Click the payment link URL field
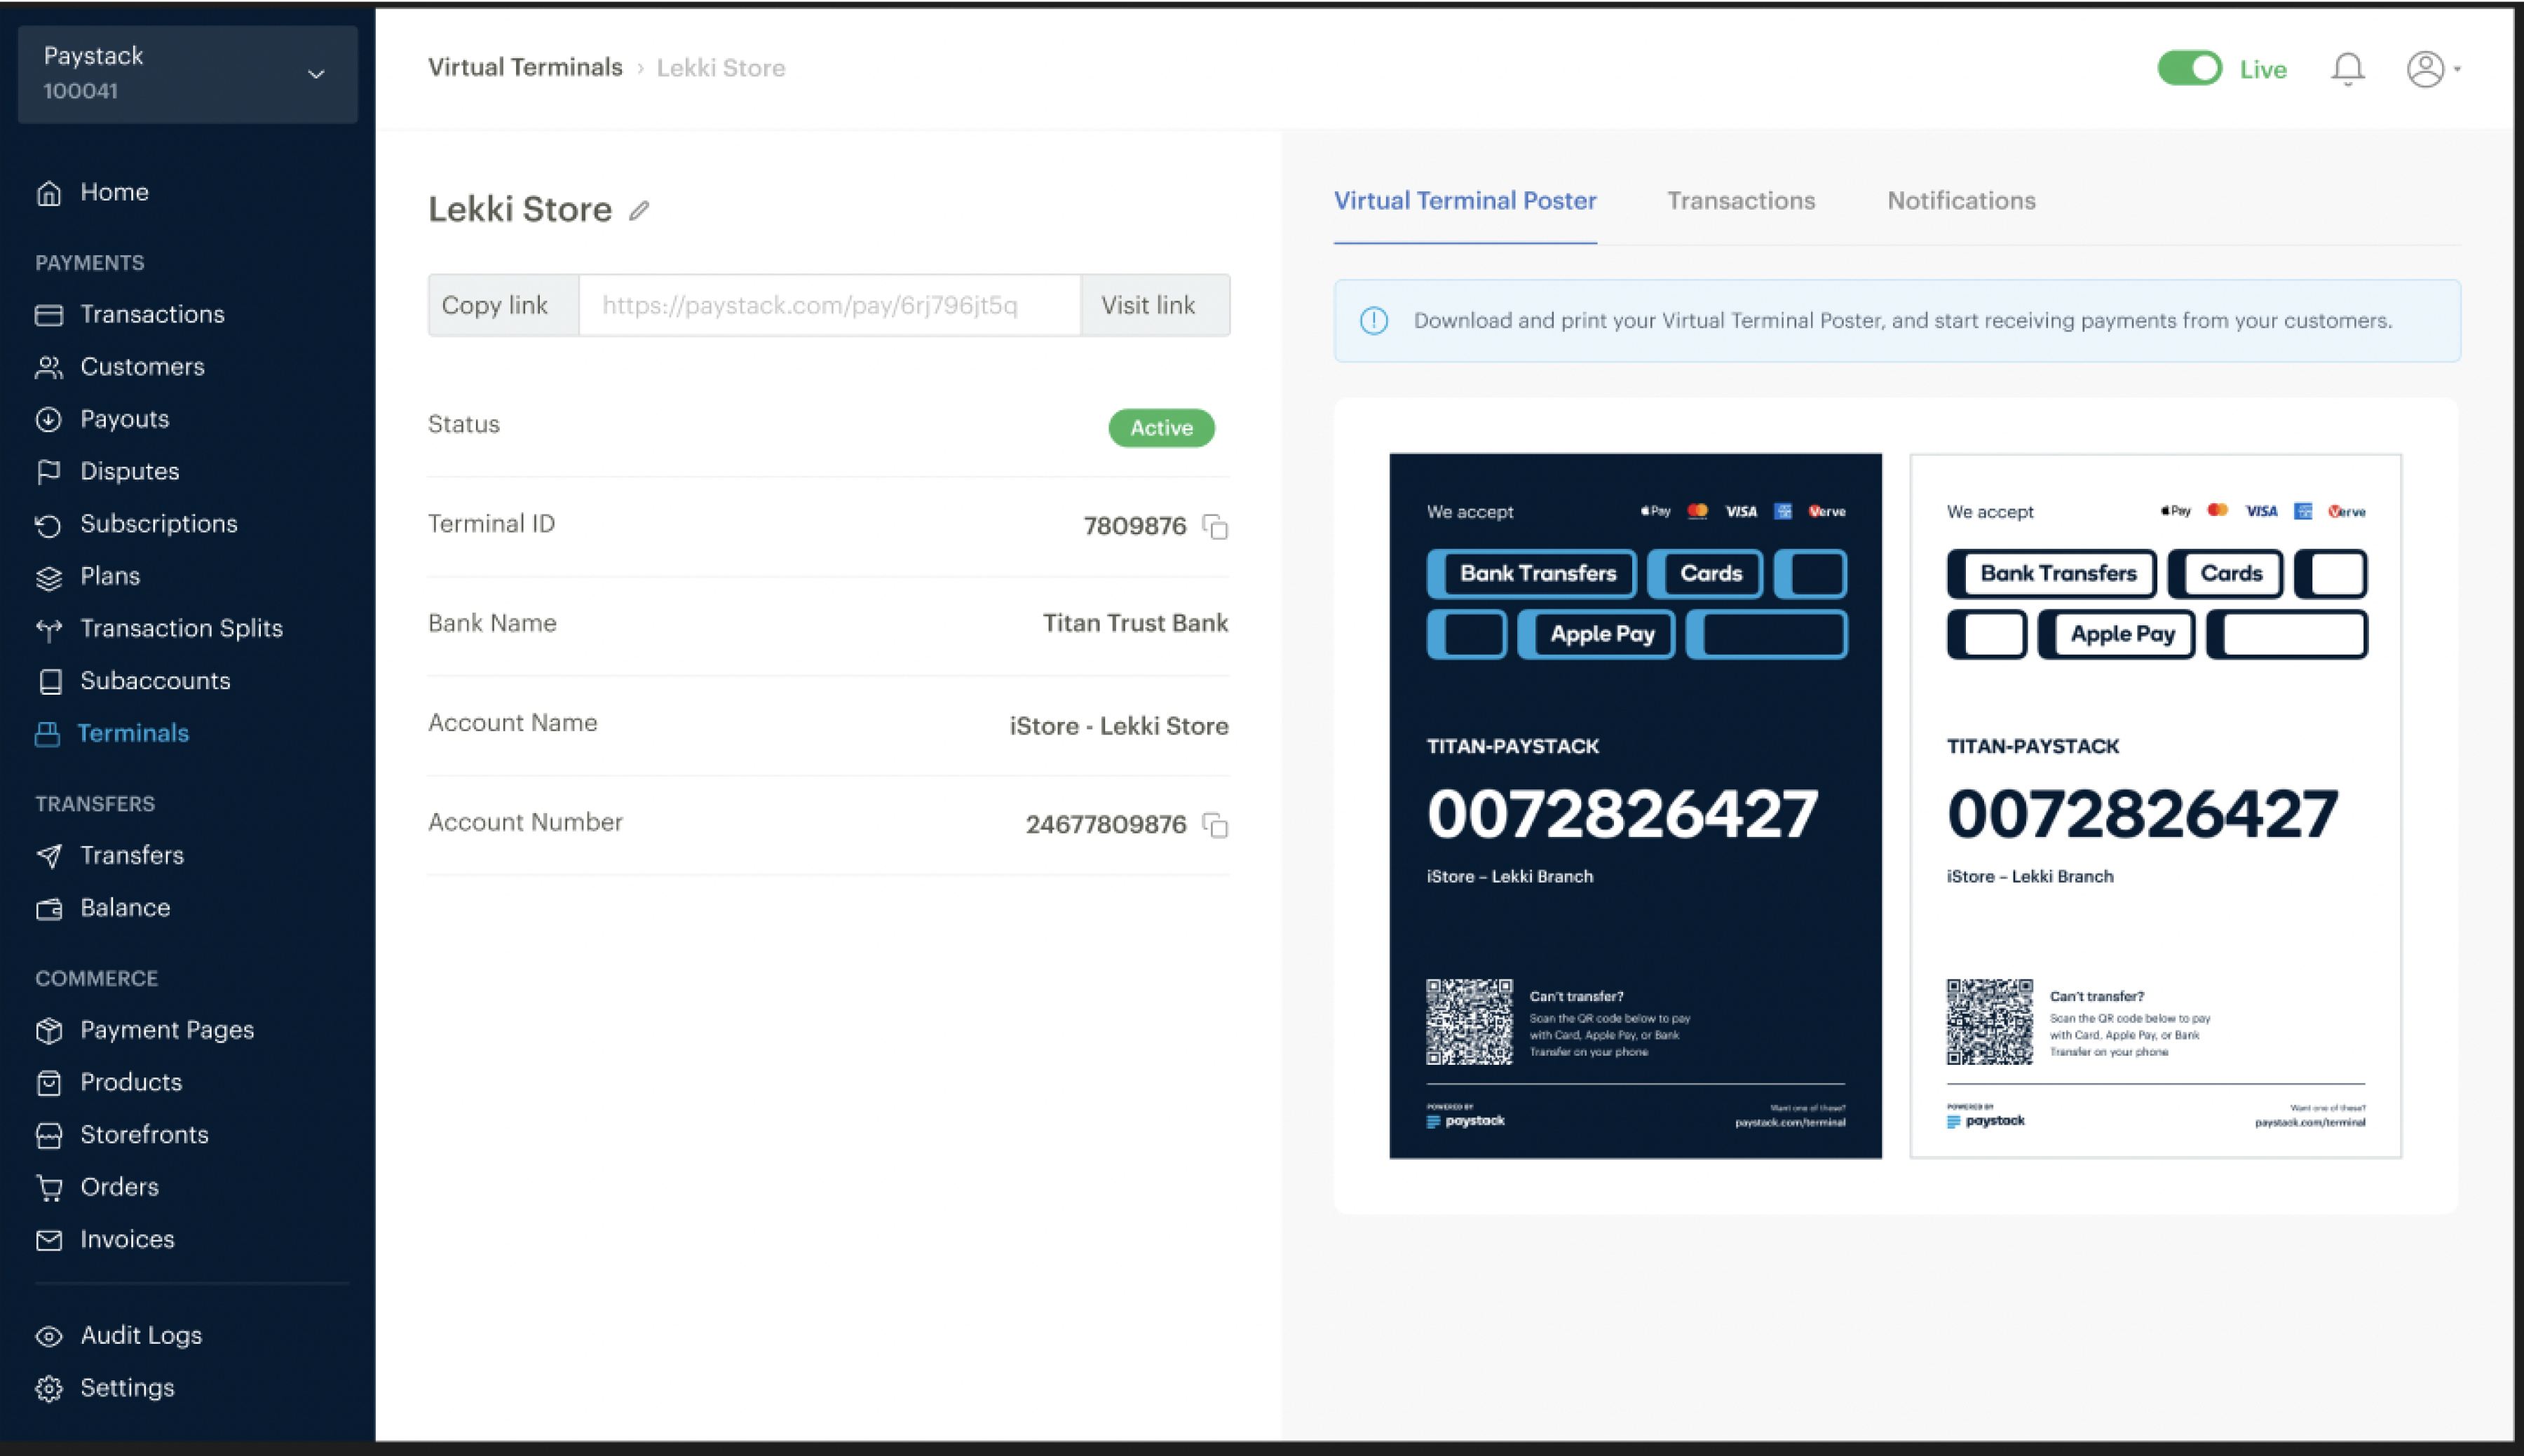The image size is (2524, 1456). pos(829,305)
